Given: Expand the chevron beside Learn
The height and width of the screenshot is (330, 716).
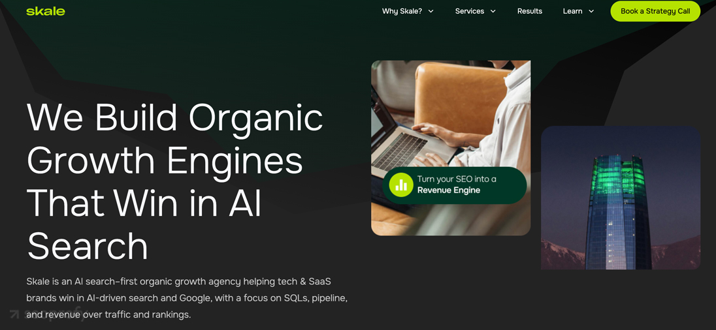Looking at the screenshot, I should pyautogui.click(x=591, y=11).
